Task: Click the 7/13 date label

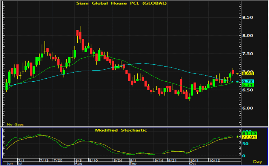Action: coord(44,160)
